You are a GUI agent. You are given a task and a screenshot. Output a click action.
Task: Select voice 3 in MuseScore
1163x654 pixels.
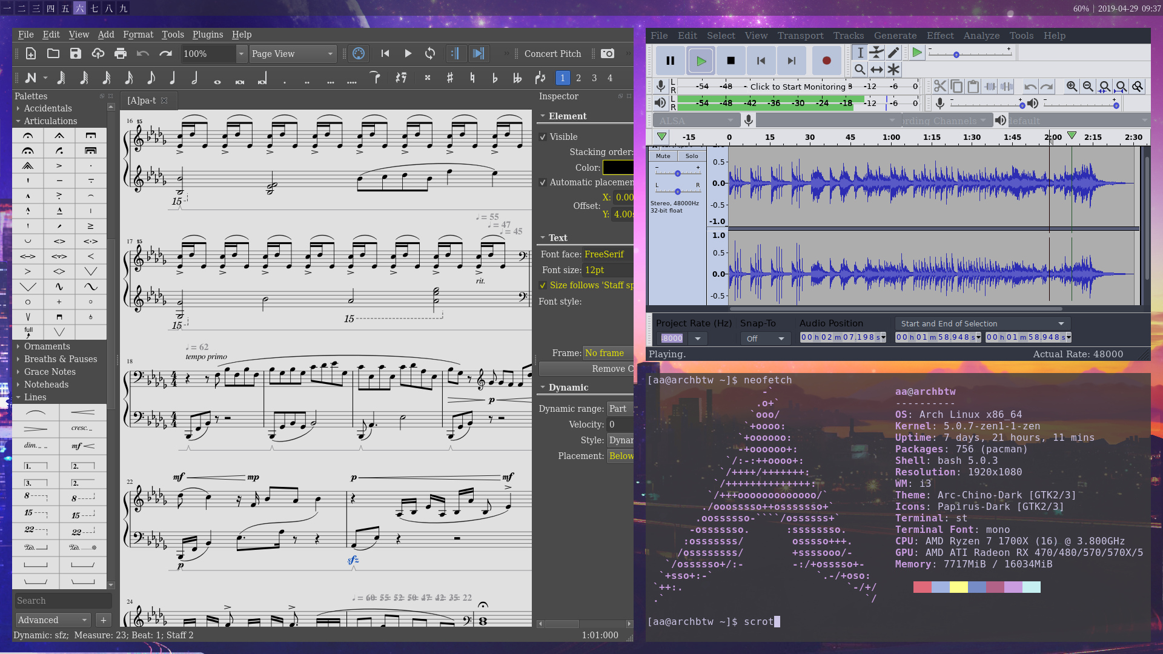click(594, 78)
